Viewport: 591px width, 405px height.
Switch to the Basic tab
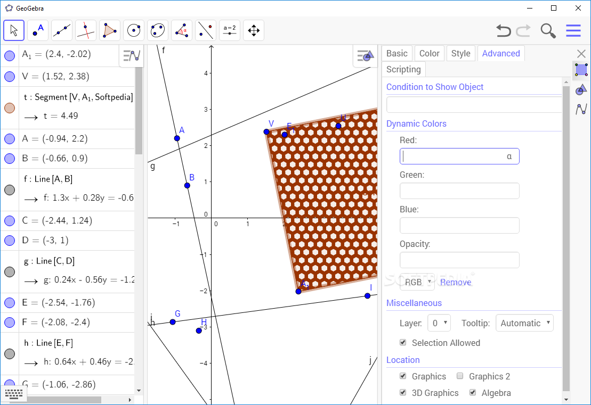(x=397, y=53)
